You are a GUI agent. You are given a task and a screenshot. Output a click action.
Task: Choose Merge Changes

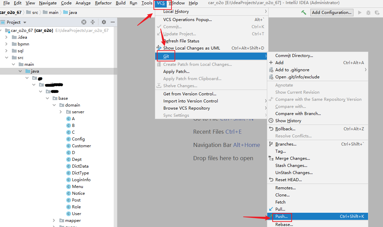[x=317, y=158]
